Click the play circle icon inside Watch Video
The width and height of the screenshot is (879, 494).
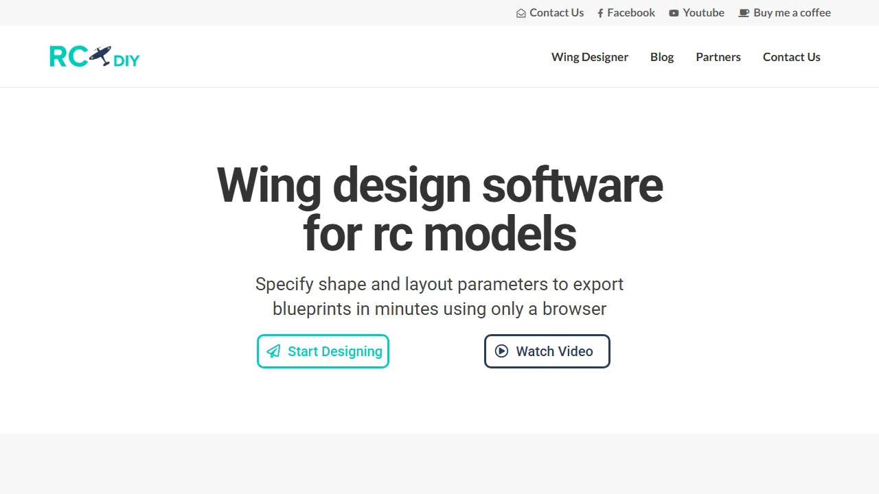coord(501,351)
